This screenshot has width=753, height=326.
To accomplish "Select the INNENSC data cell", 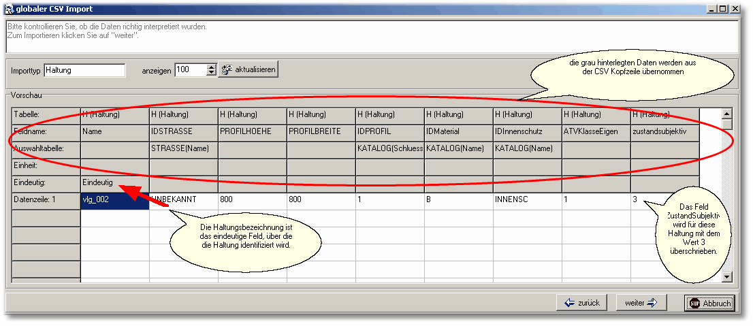I will (527, 201).
